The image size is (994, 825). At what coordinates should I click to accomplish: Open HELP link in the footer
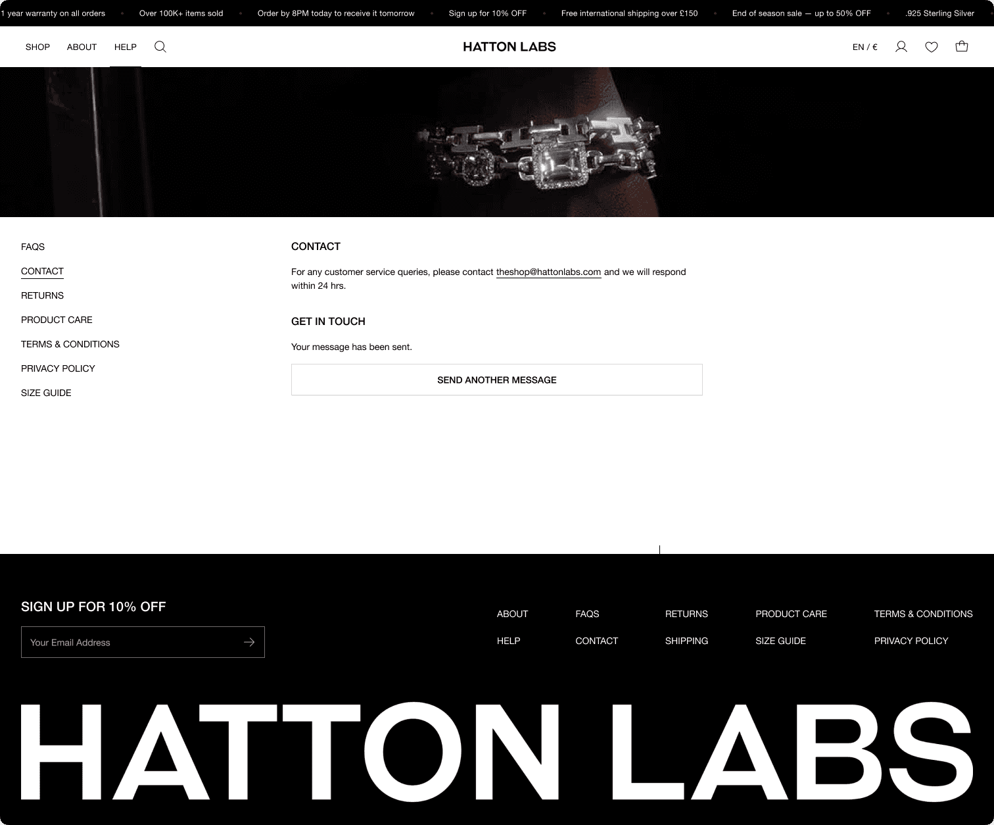click(508, 641)
